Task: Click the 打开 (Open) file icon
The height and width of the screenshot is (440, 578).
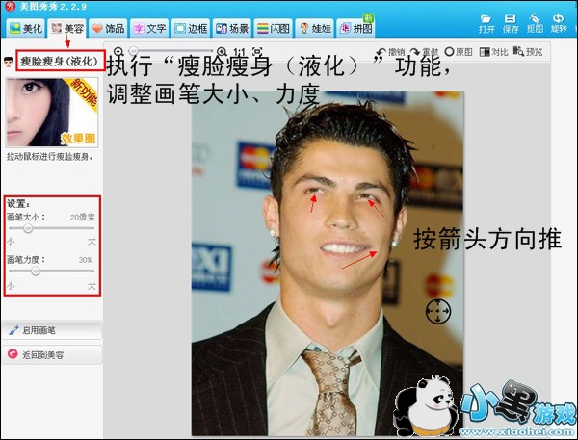Action: pos(486,23)
